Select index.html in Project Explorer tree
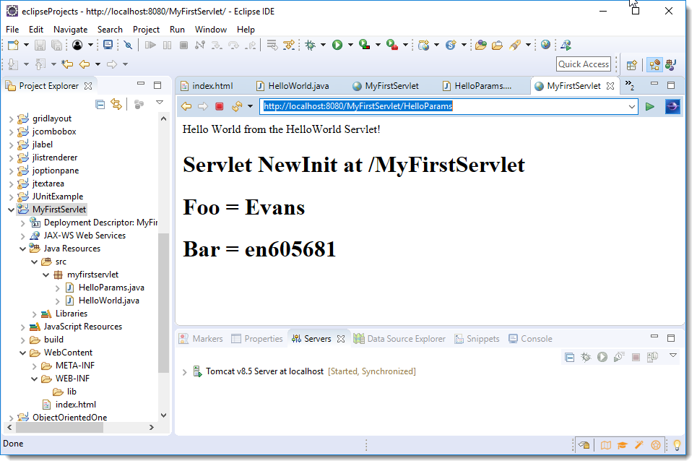The width and height of the screenshot is (697, 466). (69, 405)
